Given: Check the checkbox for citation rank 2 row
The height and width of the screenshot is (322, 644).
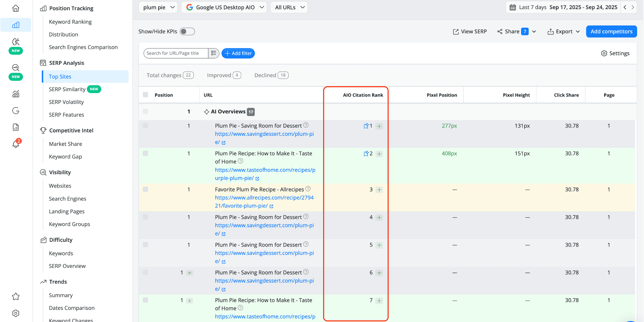Looking at the screenshot, I should coord(145,153).
